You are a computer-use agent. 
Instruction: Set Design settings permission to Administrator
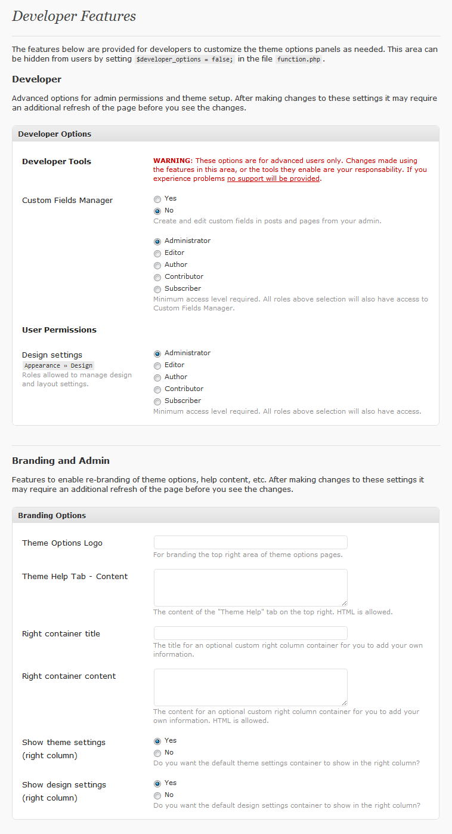coord(157,353)
